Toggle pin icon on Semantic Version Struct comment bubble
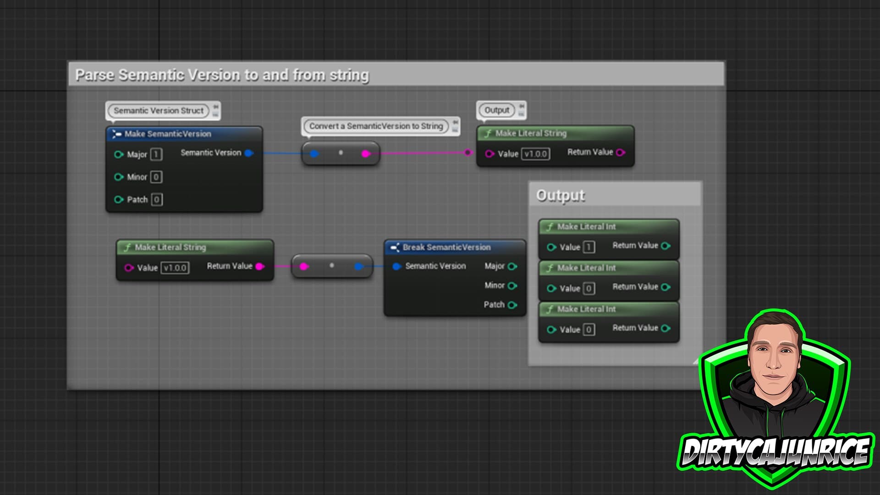 (x=215, y=107)
